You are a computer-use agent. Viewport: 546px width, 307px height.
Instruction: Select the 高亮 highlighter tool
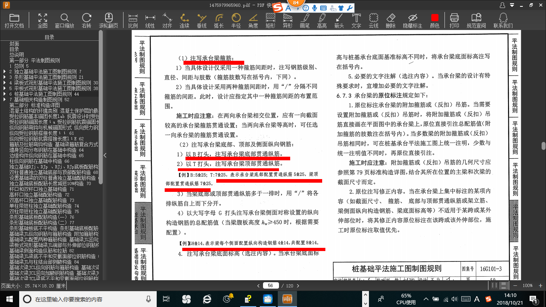point(322,21)
